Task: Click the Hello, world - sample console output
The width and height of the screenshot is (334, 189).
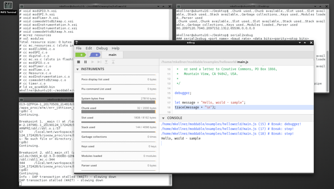Action: (x=181, y=139)
